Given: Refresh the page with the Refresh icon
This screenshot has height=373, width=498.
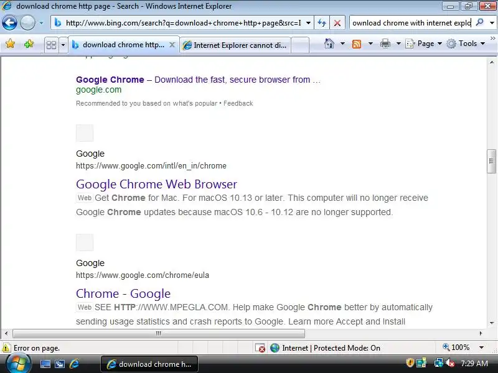Looking at the screenshot, I should pyautogui.click(x=322, y=23).
